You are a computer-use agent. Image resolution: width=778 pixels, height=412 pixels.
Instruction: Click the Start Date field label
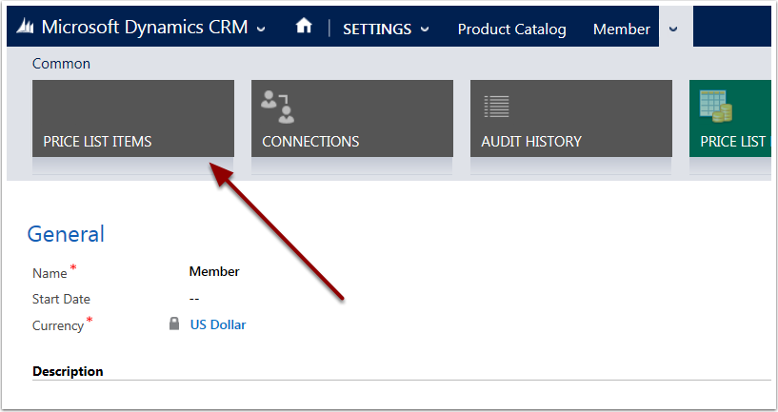(61, 299)
